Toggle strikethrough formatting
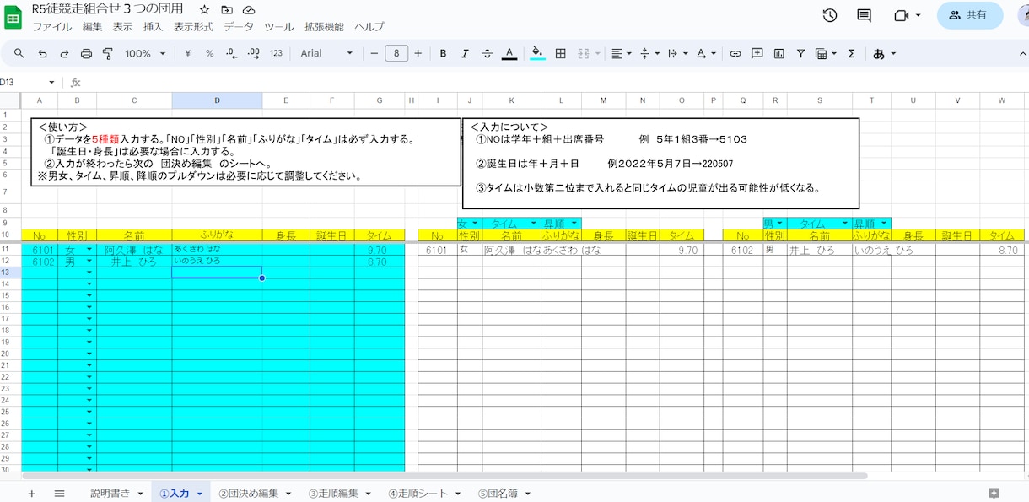 [487, 53]
